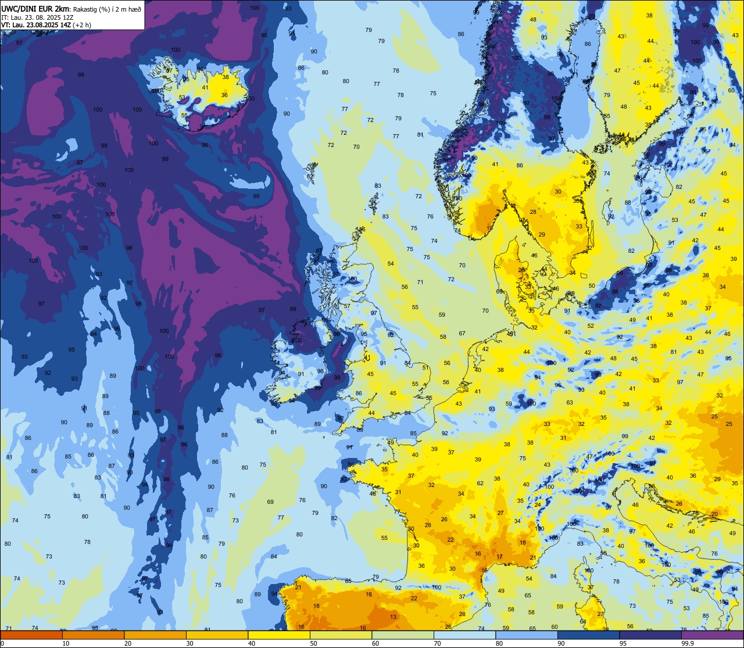
Task: Select the legend swatch between 30 and 40
Action: tap(217, 635)
